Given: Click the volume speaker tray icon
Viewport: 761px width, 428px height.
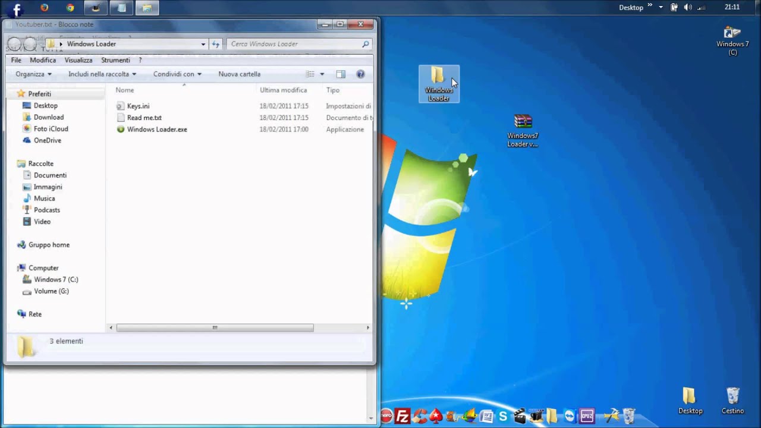Looking at the screenshot, I should pos(688,7).
